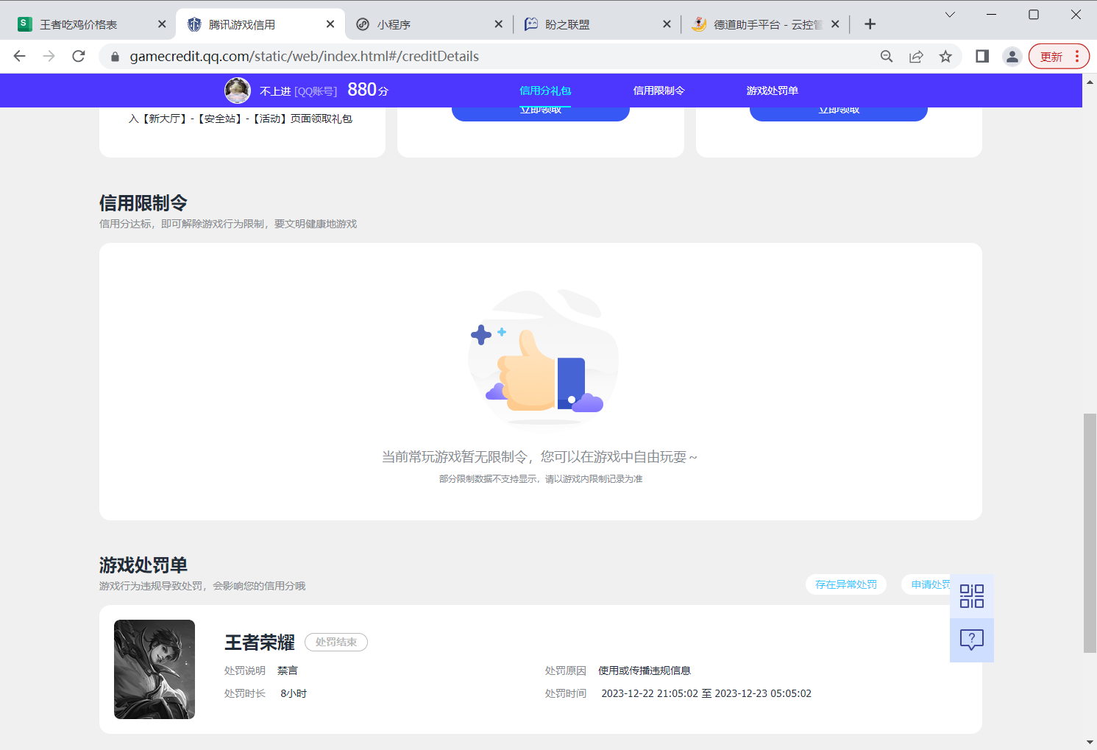
Task: Click the scrollbar up arrow
Action: (x=1090, y=81)
